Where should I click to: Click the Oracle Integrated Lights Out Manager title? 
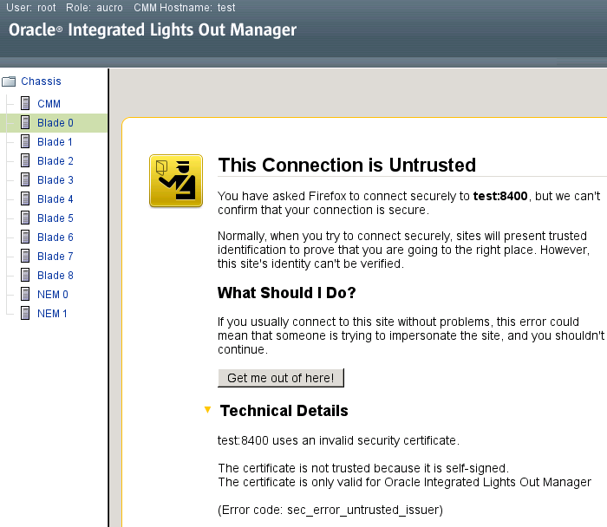153,30
